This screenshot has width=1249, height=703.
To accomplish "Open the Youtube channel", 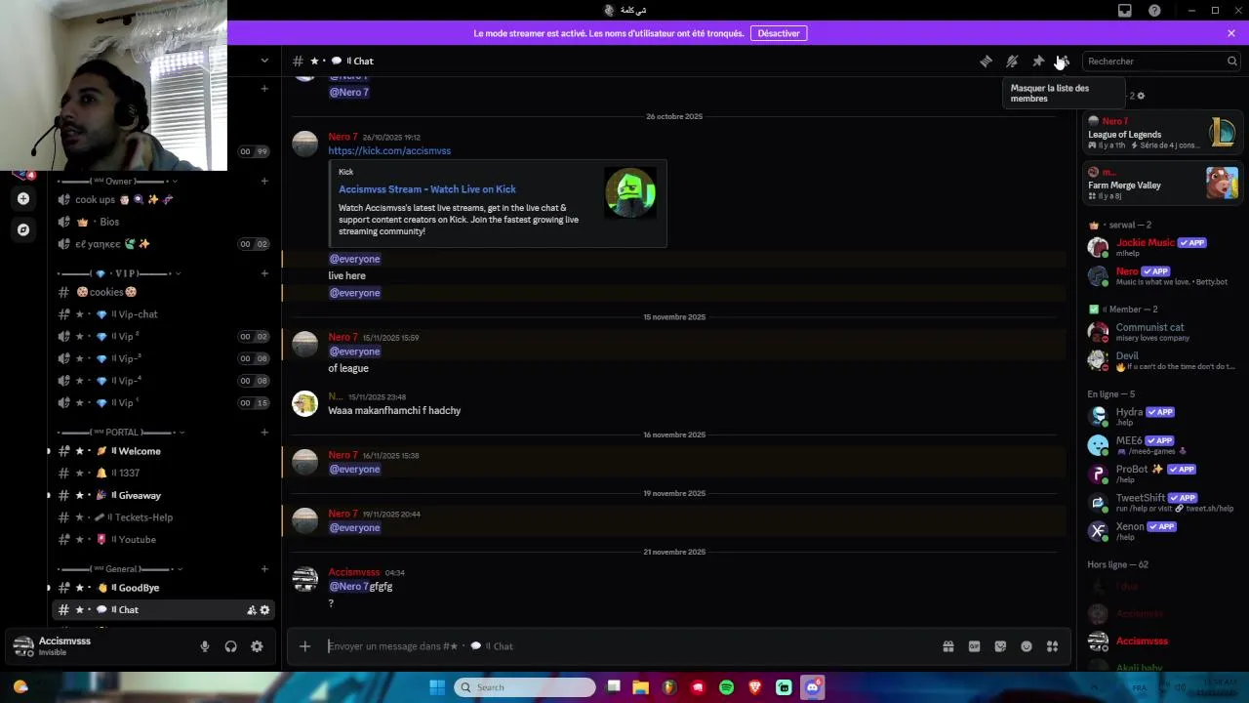I will coord(163,540).
